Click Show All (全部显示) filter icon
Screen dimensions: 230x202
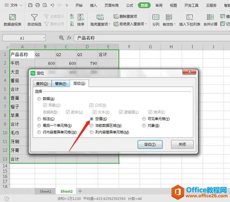click(46, 16)
